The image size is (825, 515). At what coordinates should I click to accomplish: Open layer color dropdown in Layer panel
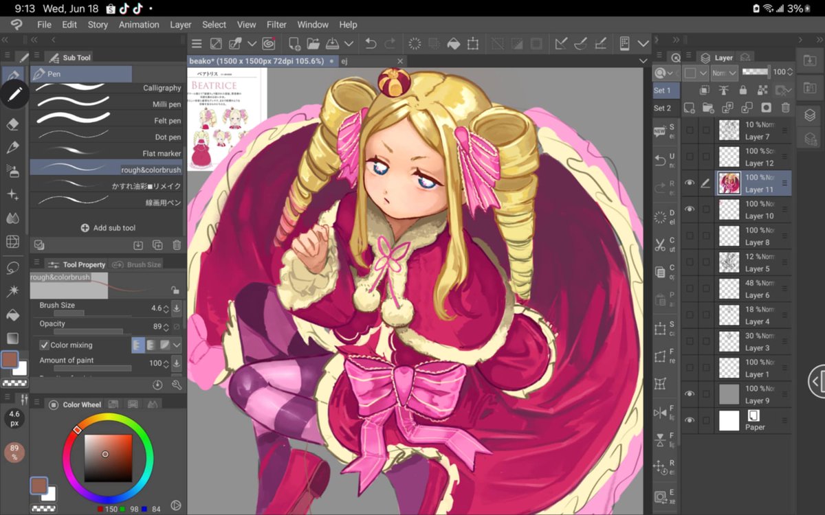tap(696, 72)
